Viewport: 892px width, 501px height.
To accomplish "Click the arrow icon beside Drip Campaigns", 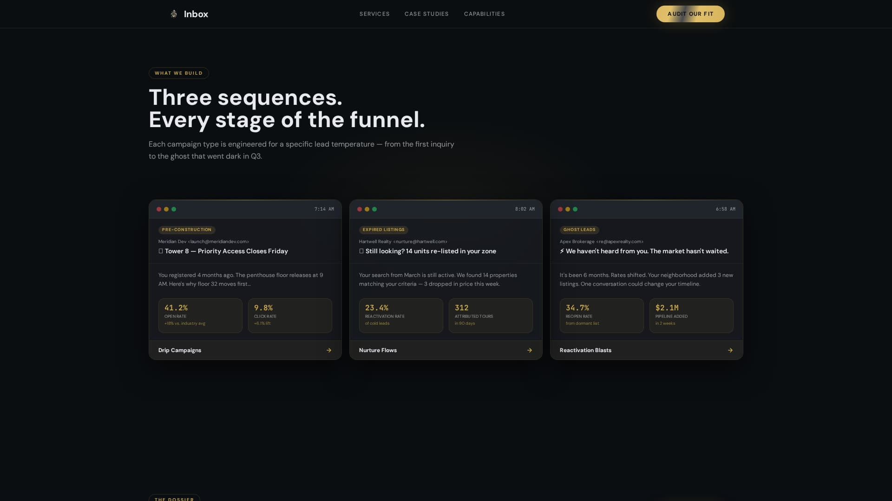I will tap(329, 350).
